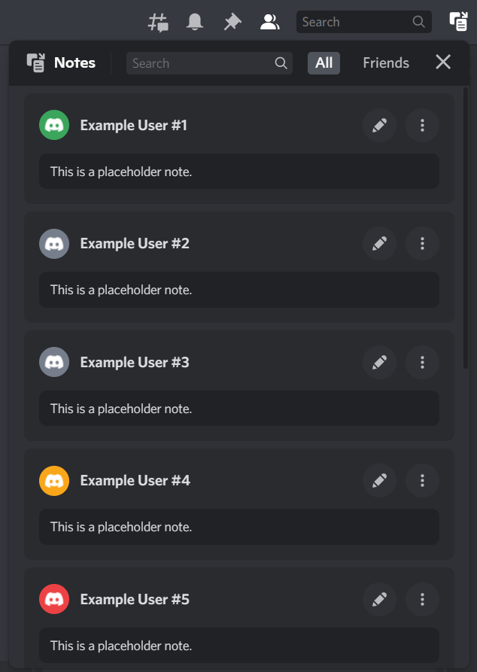Click Example User #4's orange avatar
Viewport: 477px width, 672px height.
(54, 480)
